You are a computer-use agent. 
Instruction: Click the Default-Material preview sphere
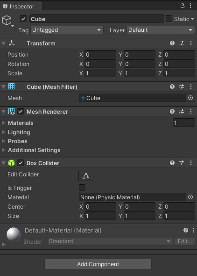point(14,234)
